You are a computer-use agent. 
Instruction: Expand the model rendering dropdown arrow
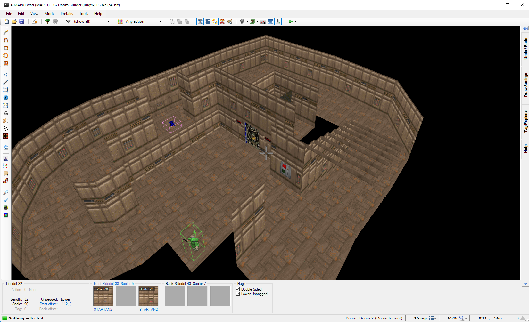(258, 21)
